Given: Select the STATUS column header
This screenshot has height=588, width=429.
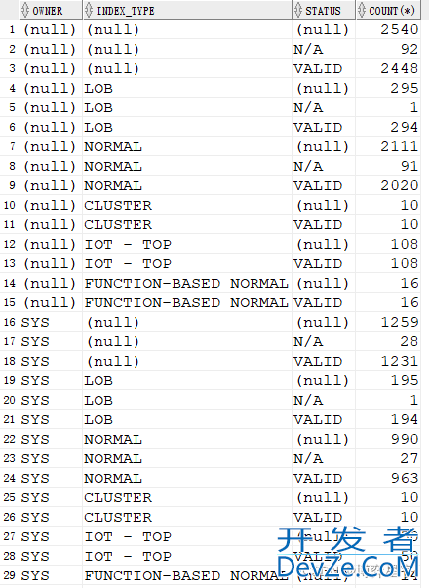Looking at the screenshot, I should pos(324,10).
